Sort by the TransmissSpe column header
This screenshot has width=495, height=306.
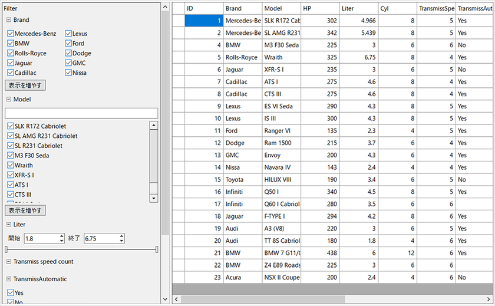(x=436, y=8)
